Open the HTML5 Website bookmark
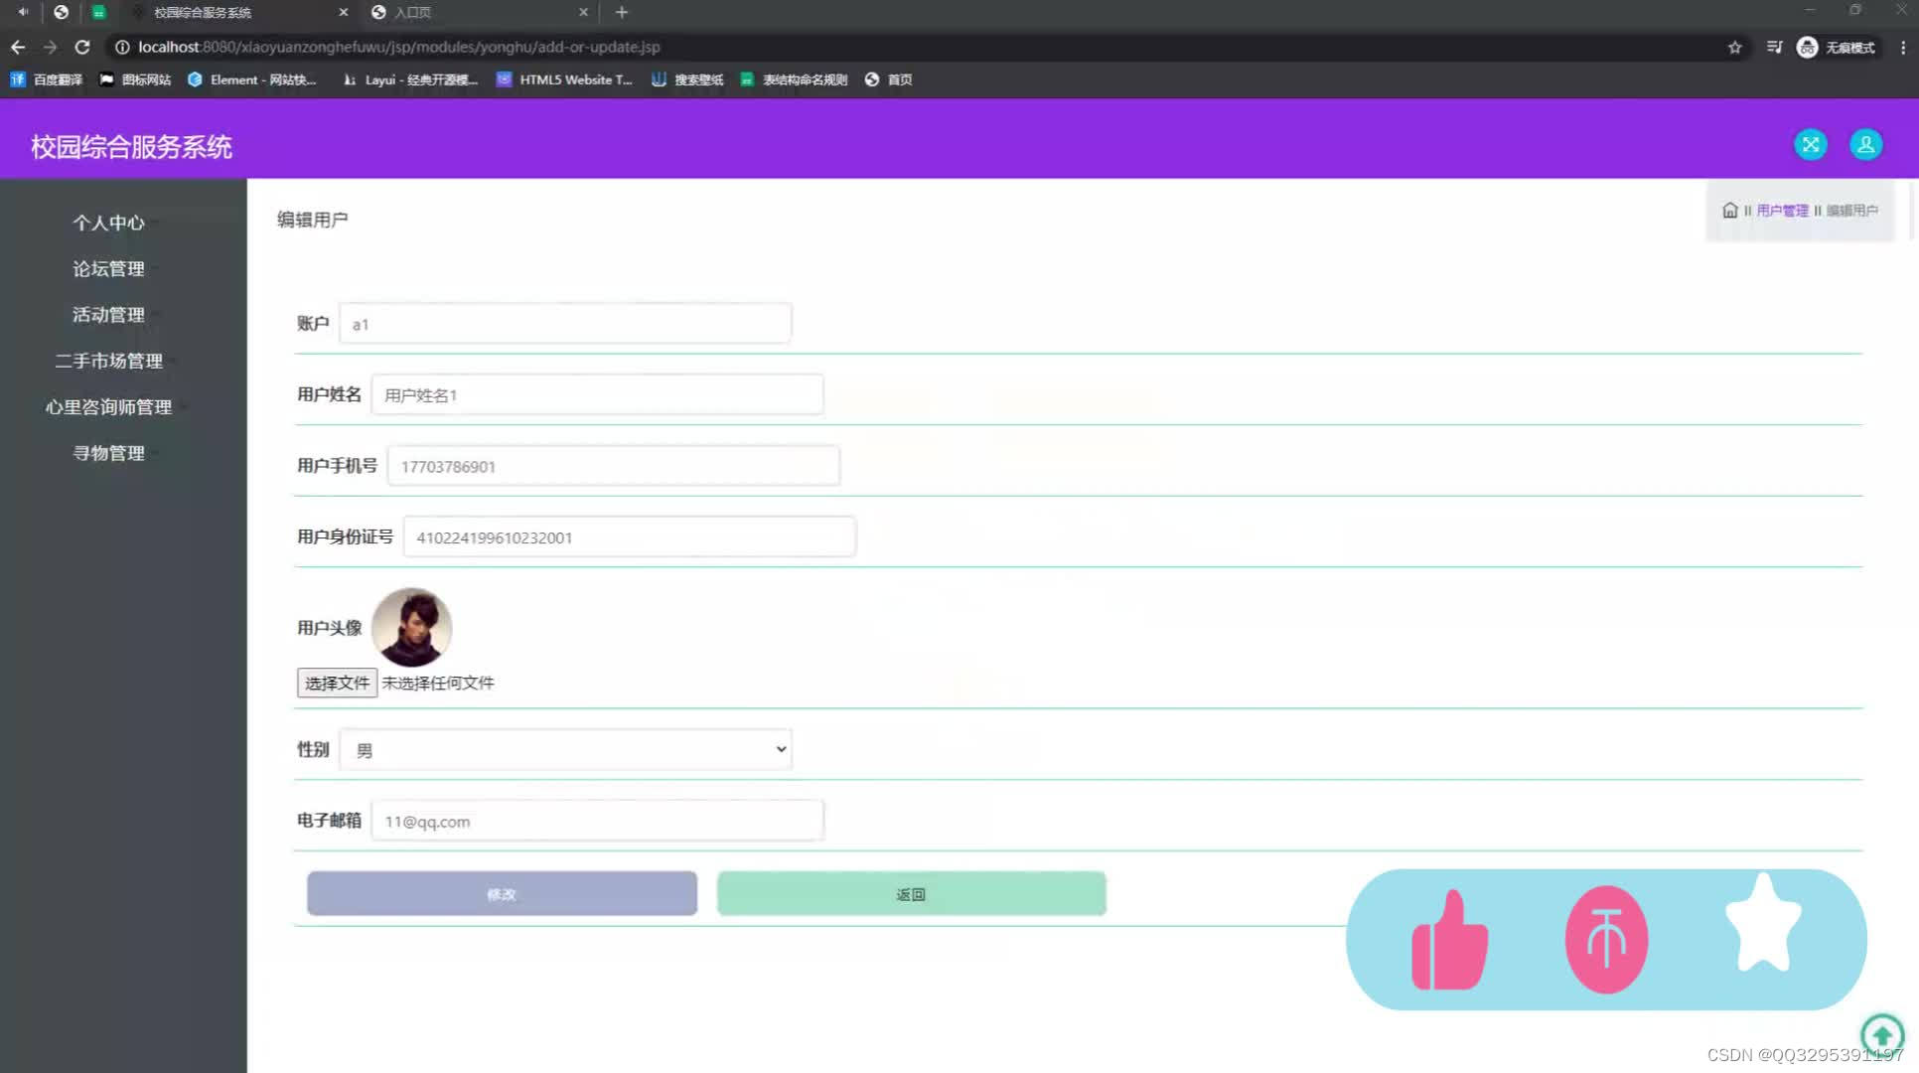Image resolution: width=1919 pixels, height=1073 pixels. pyautogui.click(x=564, y=79)
